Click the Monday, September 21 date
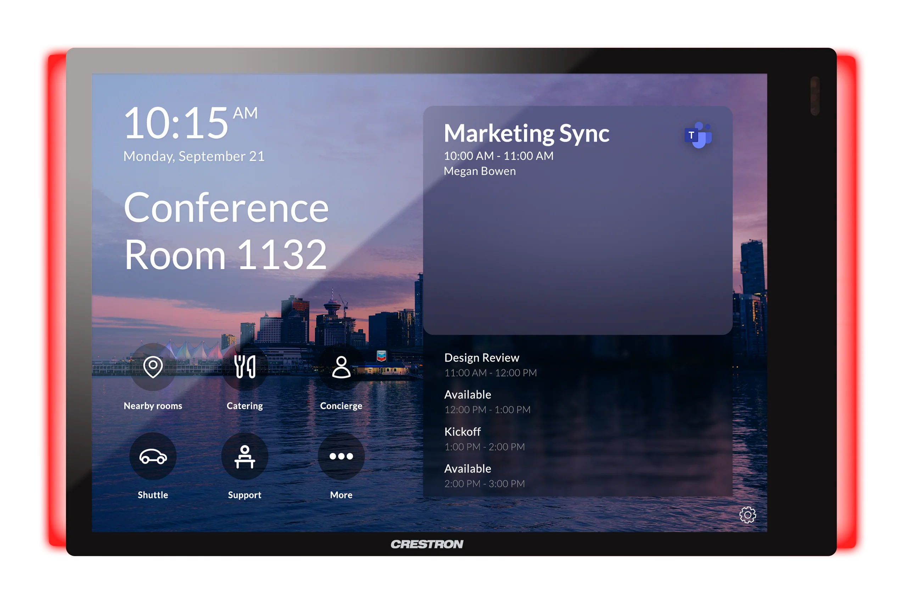897x599 pixels. click(194, 156)
